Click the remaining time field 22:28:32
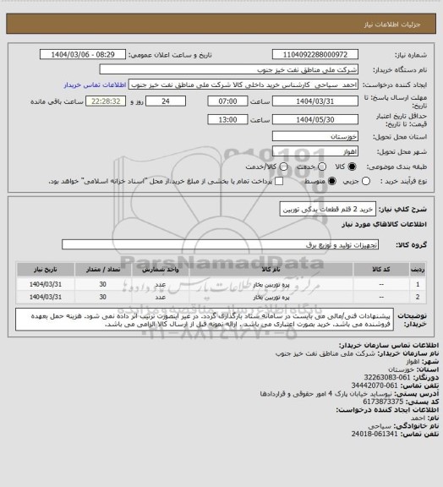 click(106, 101)
